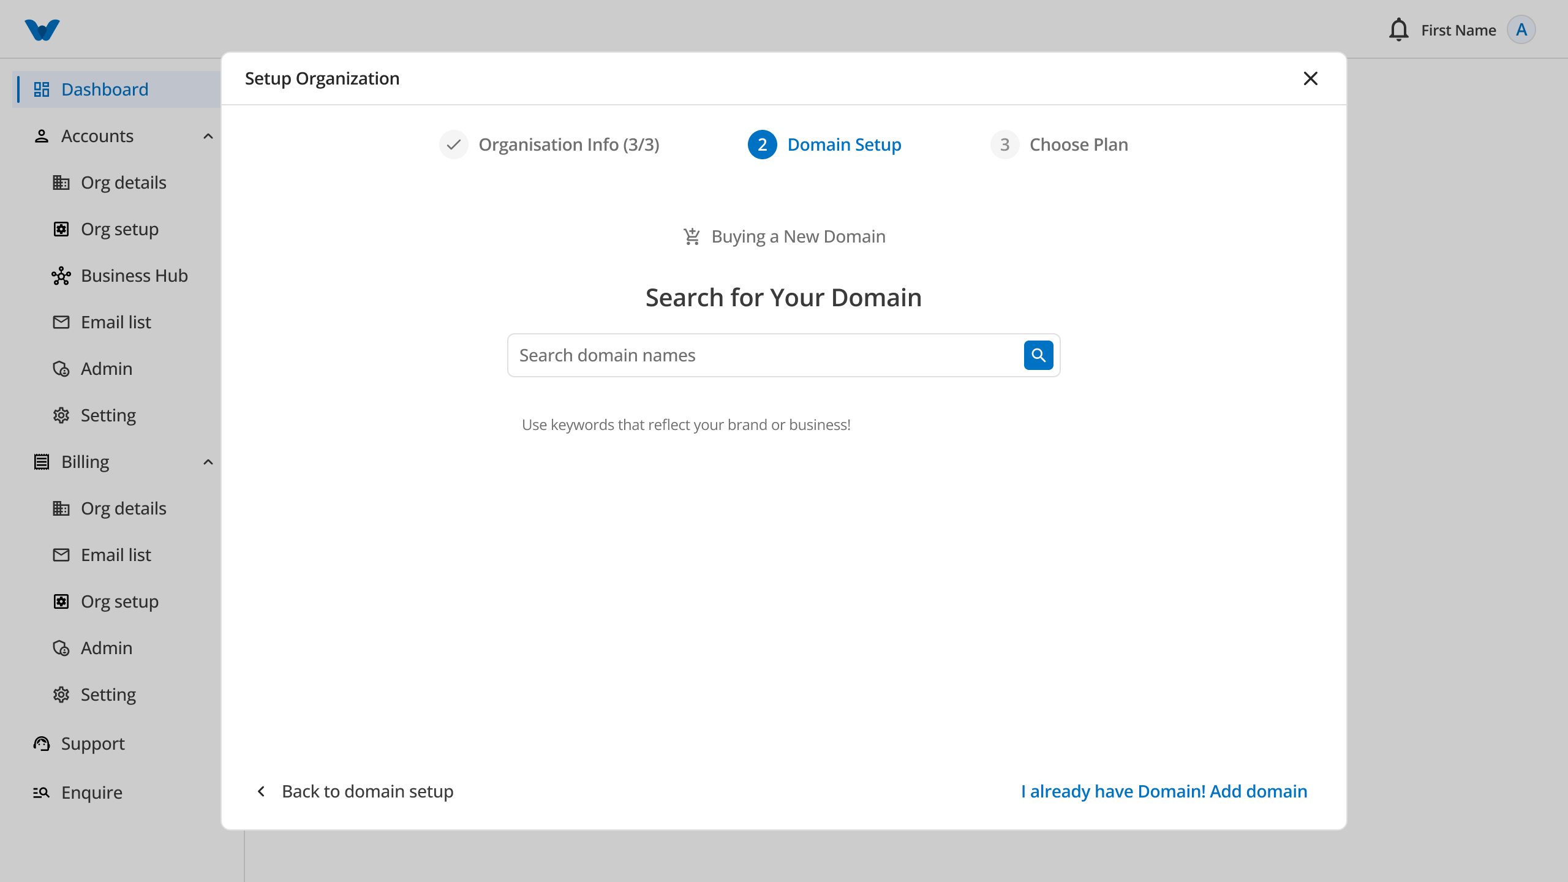Click the Support headset icon
This screenshot has width=1568, height=882.
(x=42, y=744)
